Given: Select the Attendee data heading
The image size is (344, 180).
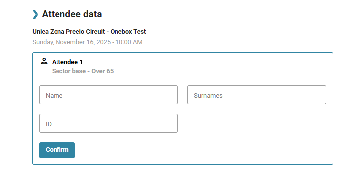Looking at the screenshot, I should [x=72, y=14].
